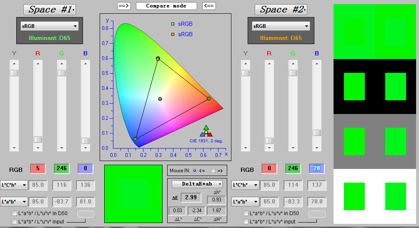The image size is (419, 228).
Task: Click the large green comparison color patch
Action: [x=133, y=194]
